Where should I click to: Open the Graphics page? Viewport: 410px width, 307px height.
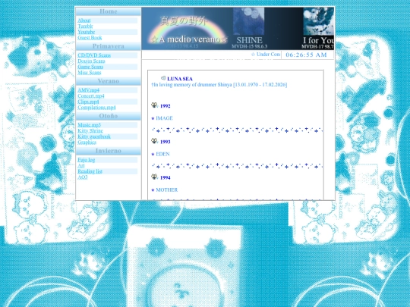coord(87,142)
